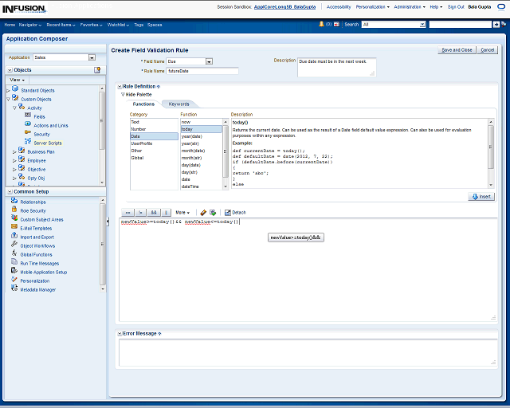Open Global Functions in Common Setup

click(x=36, y=254)
